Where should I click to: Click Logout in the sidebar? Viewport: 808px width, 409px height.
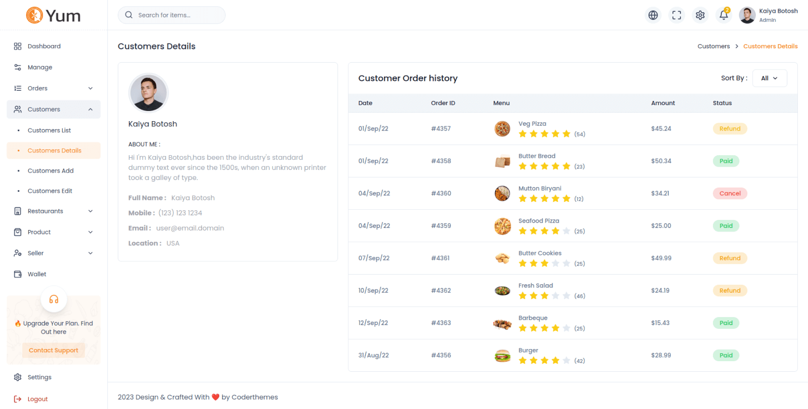click(x=37, y=399)
